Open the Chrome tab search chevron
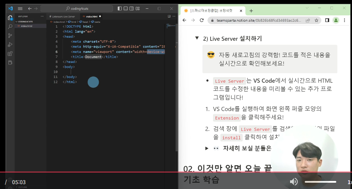This screenshot has height=189, width=352. pos(307,8)
